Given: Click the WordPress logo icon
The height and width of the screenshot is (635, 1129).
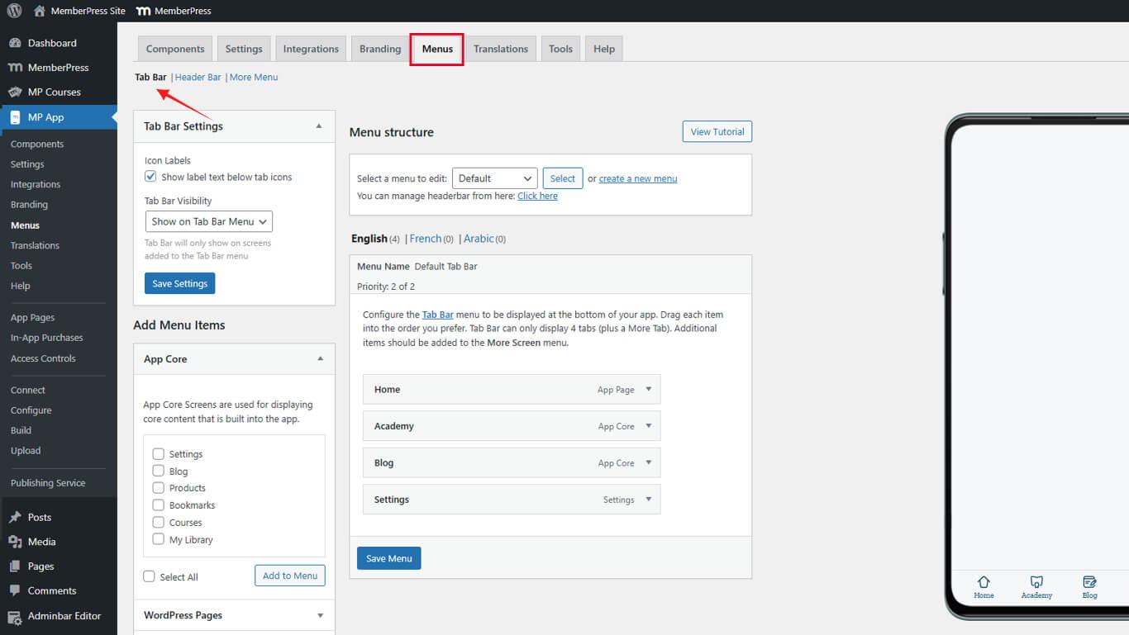Looking at the screenshot, I should click(x=14, y=11).
